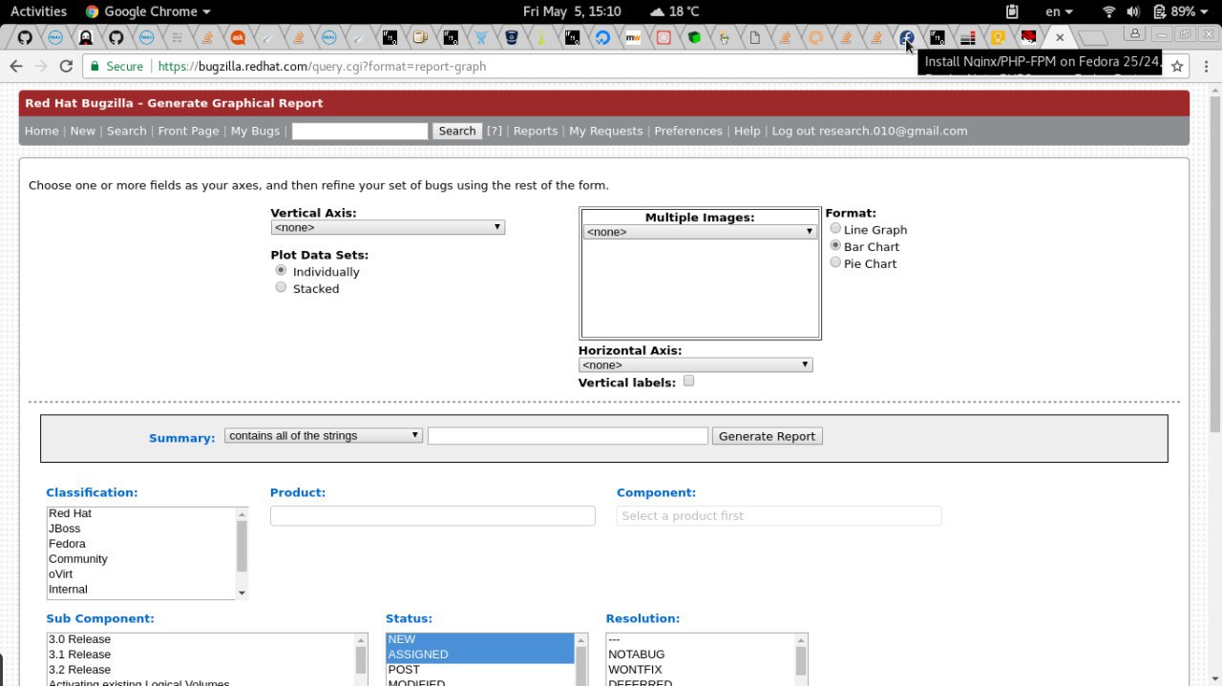Switch to the 'mw' icon tab
This screenshot has height=686, width=1222.
click(x=632, y=38)
